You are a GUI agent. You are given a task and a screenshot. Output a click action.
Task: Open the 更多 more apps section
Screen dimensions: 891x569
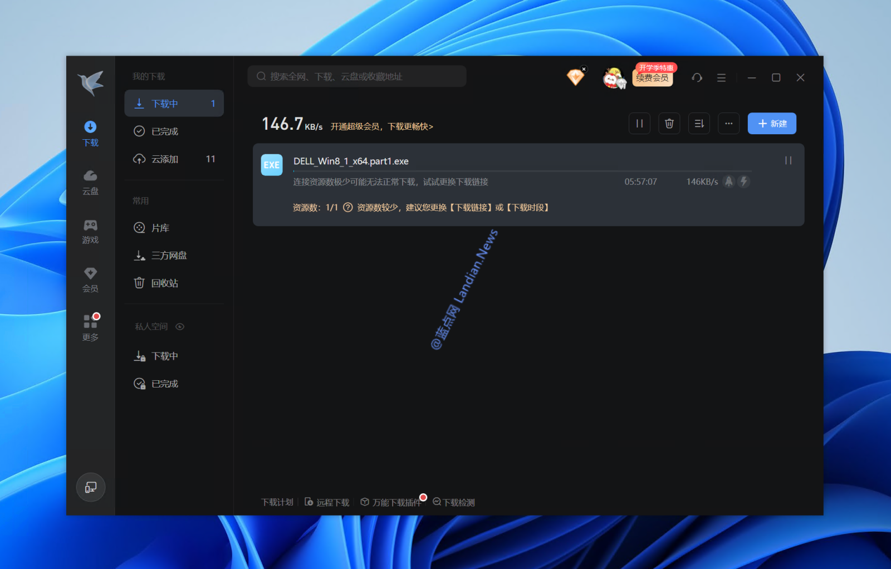click(x=90, y=328)
